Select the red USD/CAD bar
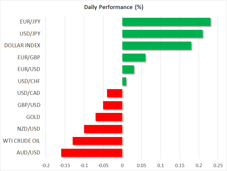 click(x=115, y=93)
